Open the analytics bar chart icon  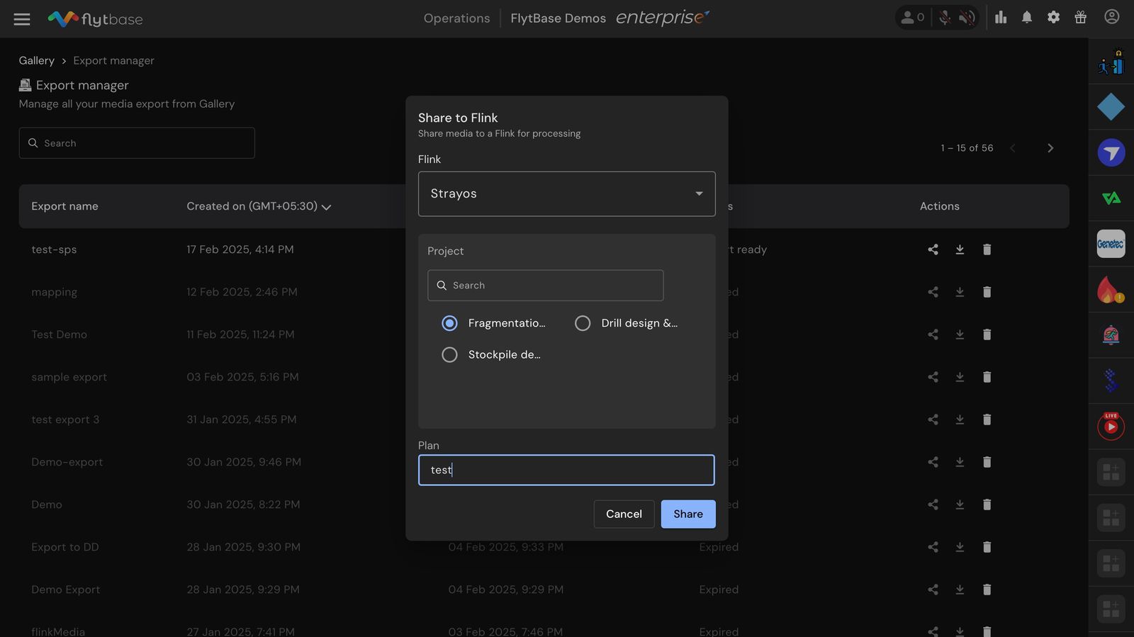(1001, 18)
